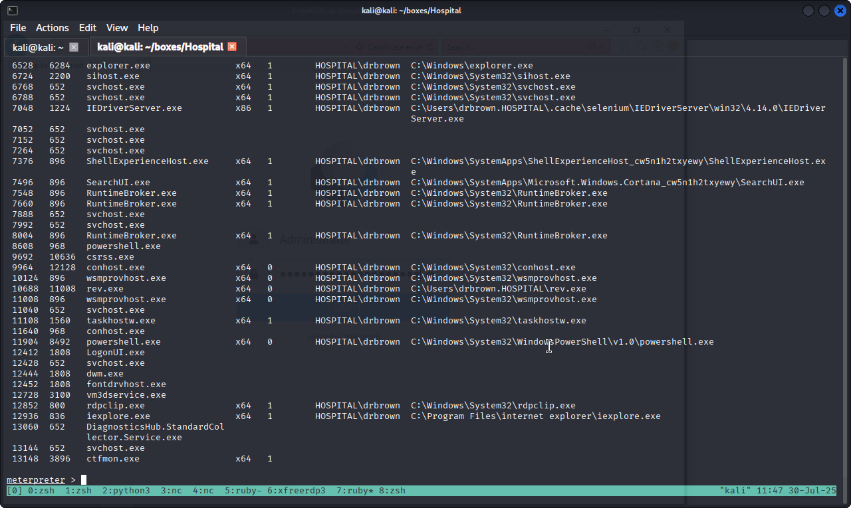Close the "kali@kali: ~" tab
Image resolution: width=851 pixels, height=508 pixels.
pos(74,47)
